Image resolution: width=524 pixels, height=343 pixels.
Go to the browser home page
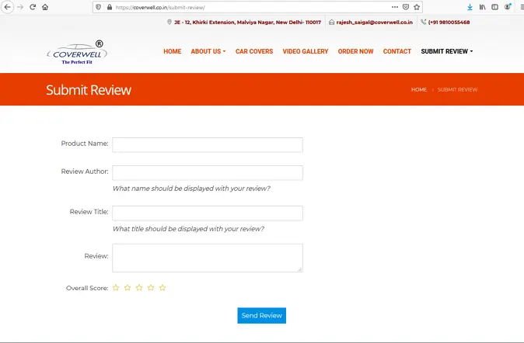click(45, 7)
